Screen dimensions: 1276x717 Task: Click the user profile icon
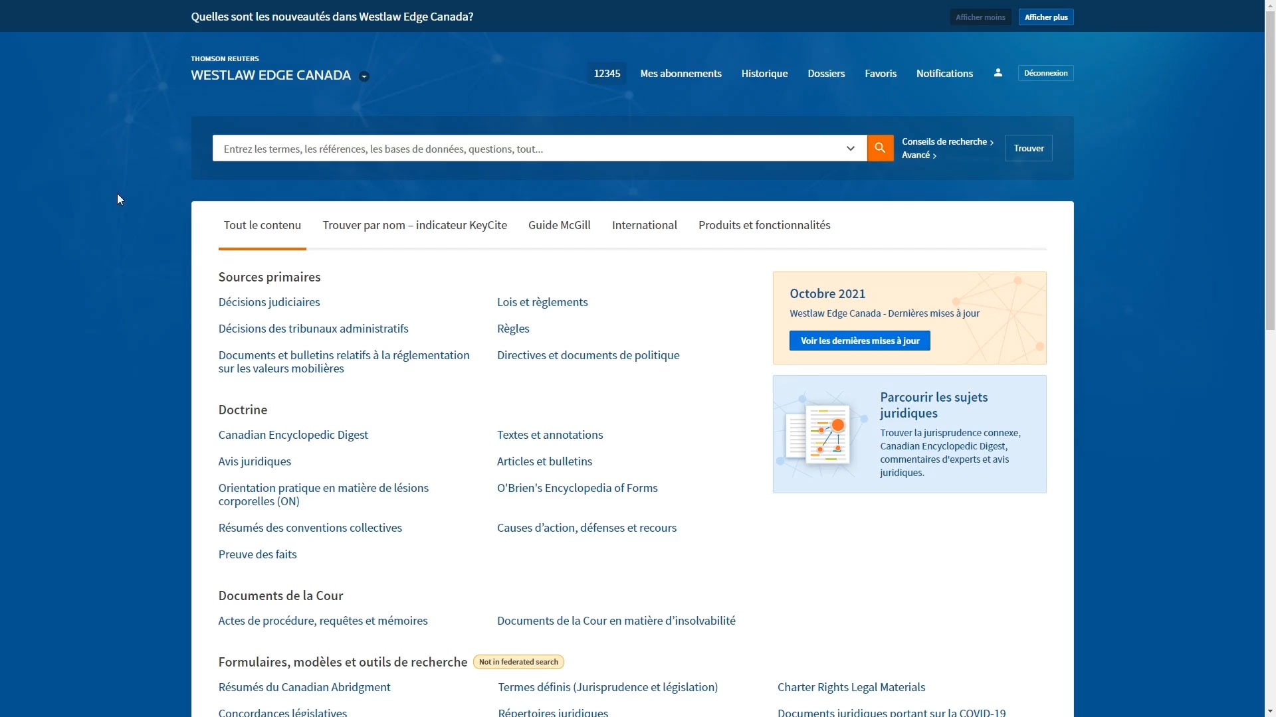coord(998,72)
